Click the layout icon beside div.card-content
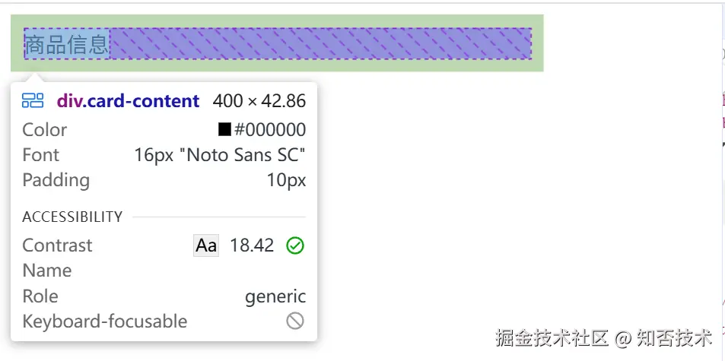 click(x=33, y=100)
